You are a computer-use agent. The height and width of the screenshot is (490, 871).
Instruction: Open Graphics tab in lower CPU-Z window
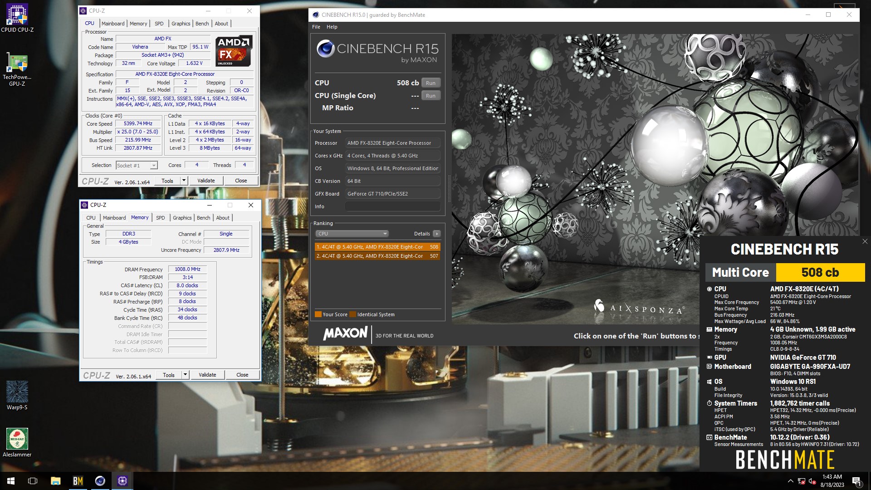182,218
